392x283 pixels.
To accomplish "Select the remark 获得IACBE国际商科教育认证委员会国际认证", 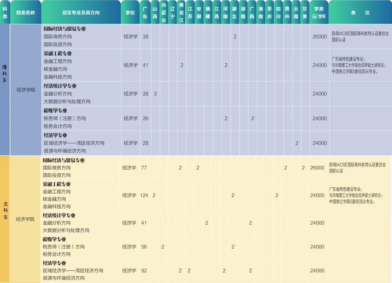I will click(359, 35).
